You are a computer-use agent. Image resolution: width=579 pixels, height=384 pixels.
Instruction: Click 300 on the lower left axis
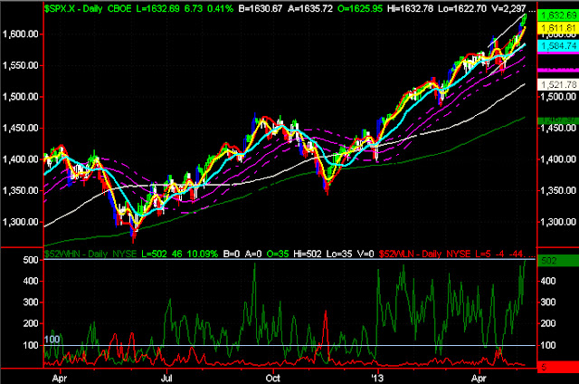tap(31, 302)
